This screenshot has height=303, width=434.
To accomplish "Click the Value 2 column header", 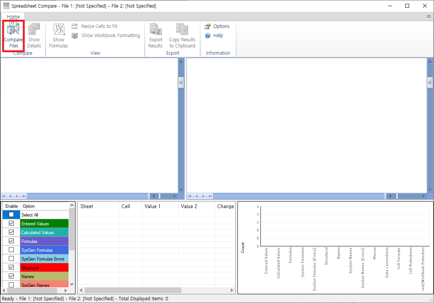I will [x=197, y=206].
